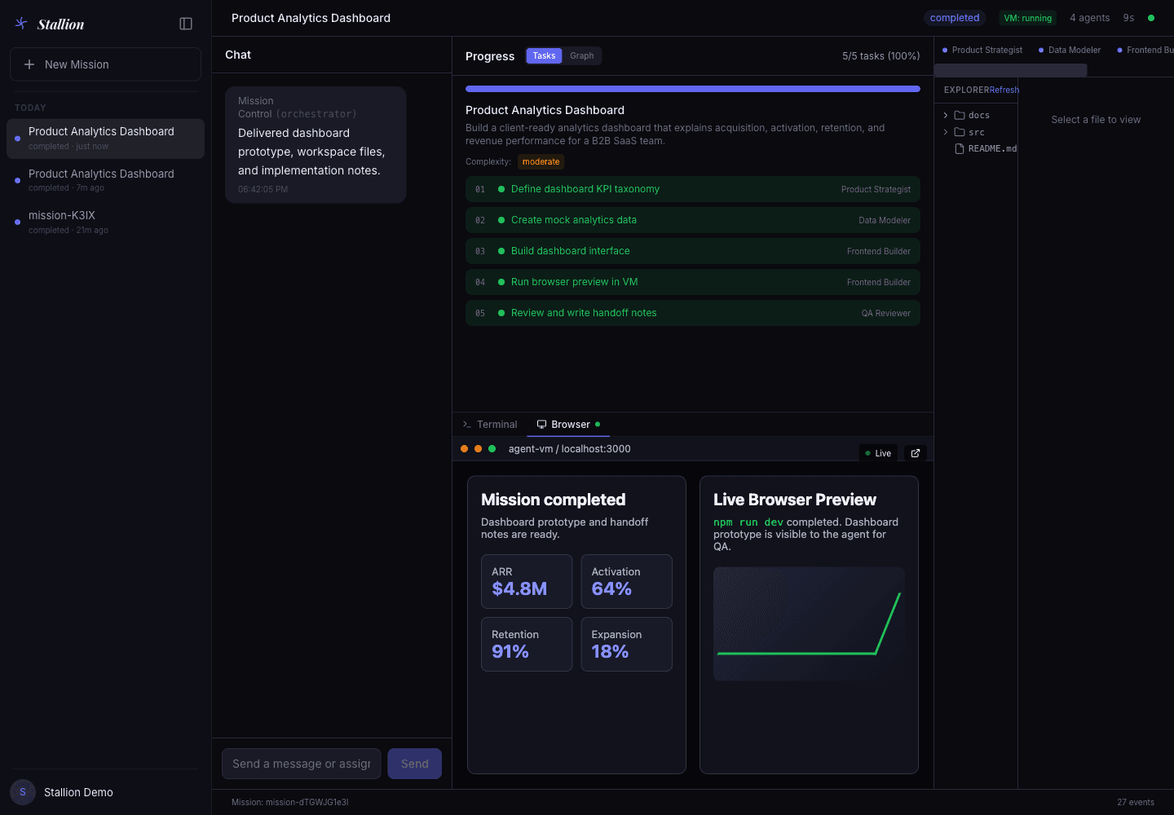Click the Stallion Demo user name
This screenshot has width=1174, height=815.
point(78,792)
